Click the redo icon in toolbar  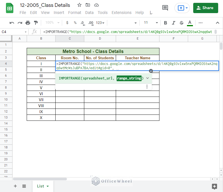pyautogui.click(x=20, y=23)
